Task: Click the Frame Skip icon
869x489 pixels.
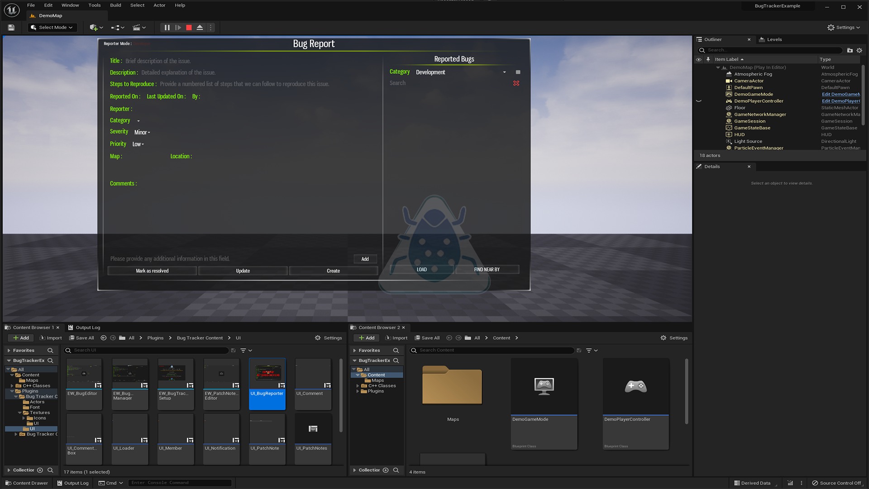Action: point(178,28)
